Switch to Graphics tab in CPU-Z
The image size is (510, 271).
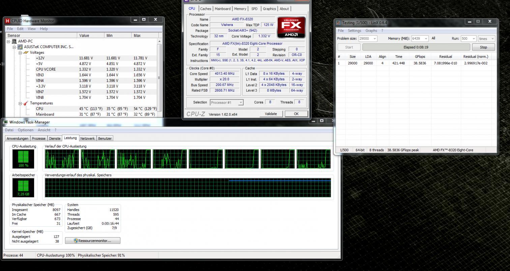point(269,9)
